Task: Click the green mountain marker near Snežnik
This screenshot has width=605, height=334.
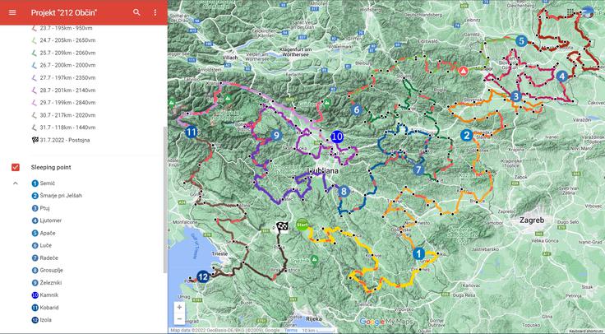Action: pyautogui.click(x=315, y=259)
